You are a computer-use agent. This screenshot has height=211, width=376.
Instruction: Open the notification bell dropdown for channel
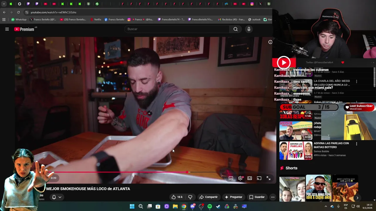[56, 197]
